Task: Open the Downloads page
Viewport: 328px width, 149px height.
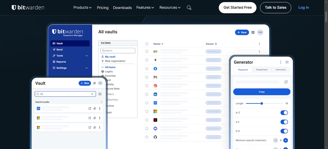Action: [122, 8]
